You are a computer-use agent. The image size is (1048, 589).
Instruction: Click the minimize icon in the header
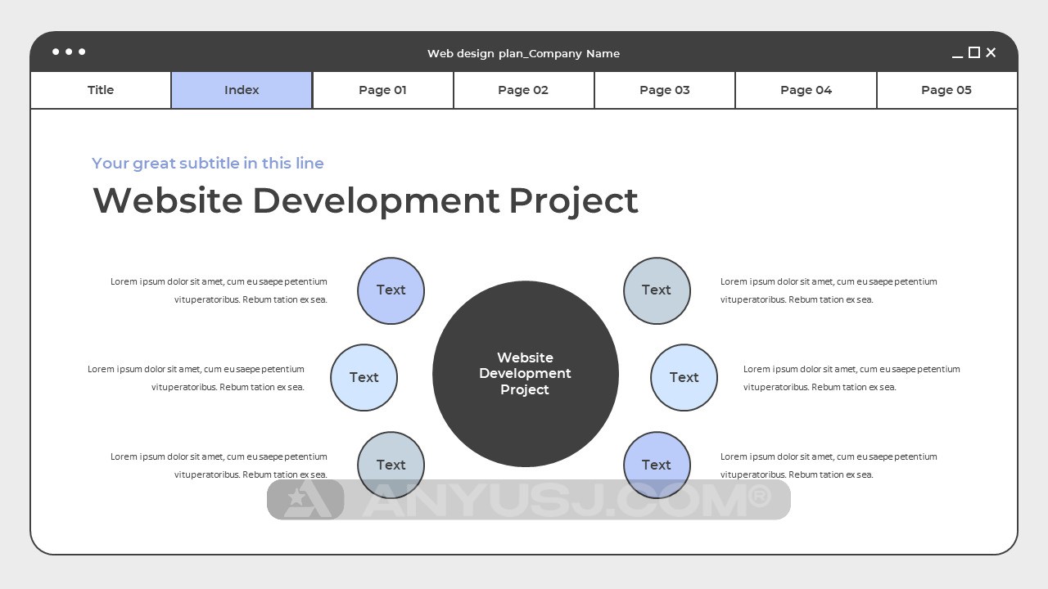(x=957, y=56)
